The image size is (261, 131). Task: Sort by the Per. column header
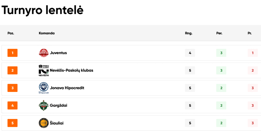(219, 33)
